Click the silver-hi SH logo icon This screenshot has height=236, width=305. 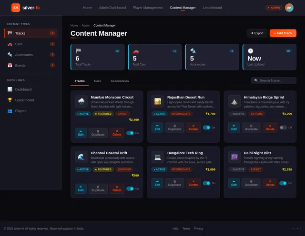16,8
